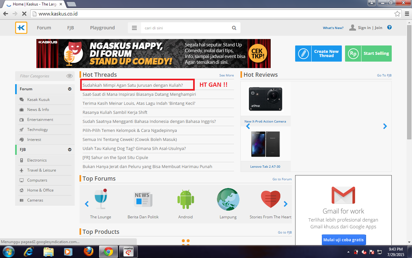
Task: Click the Electronics category icon
Action: coord(22,160)
